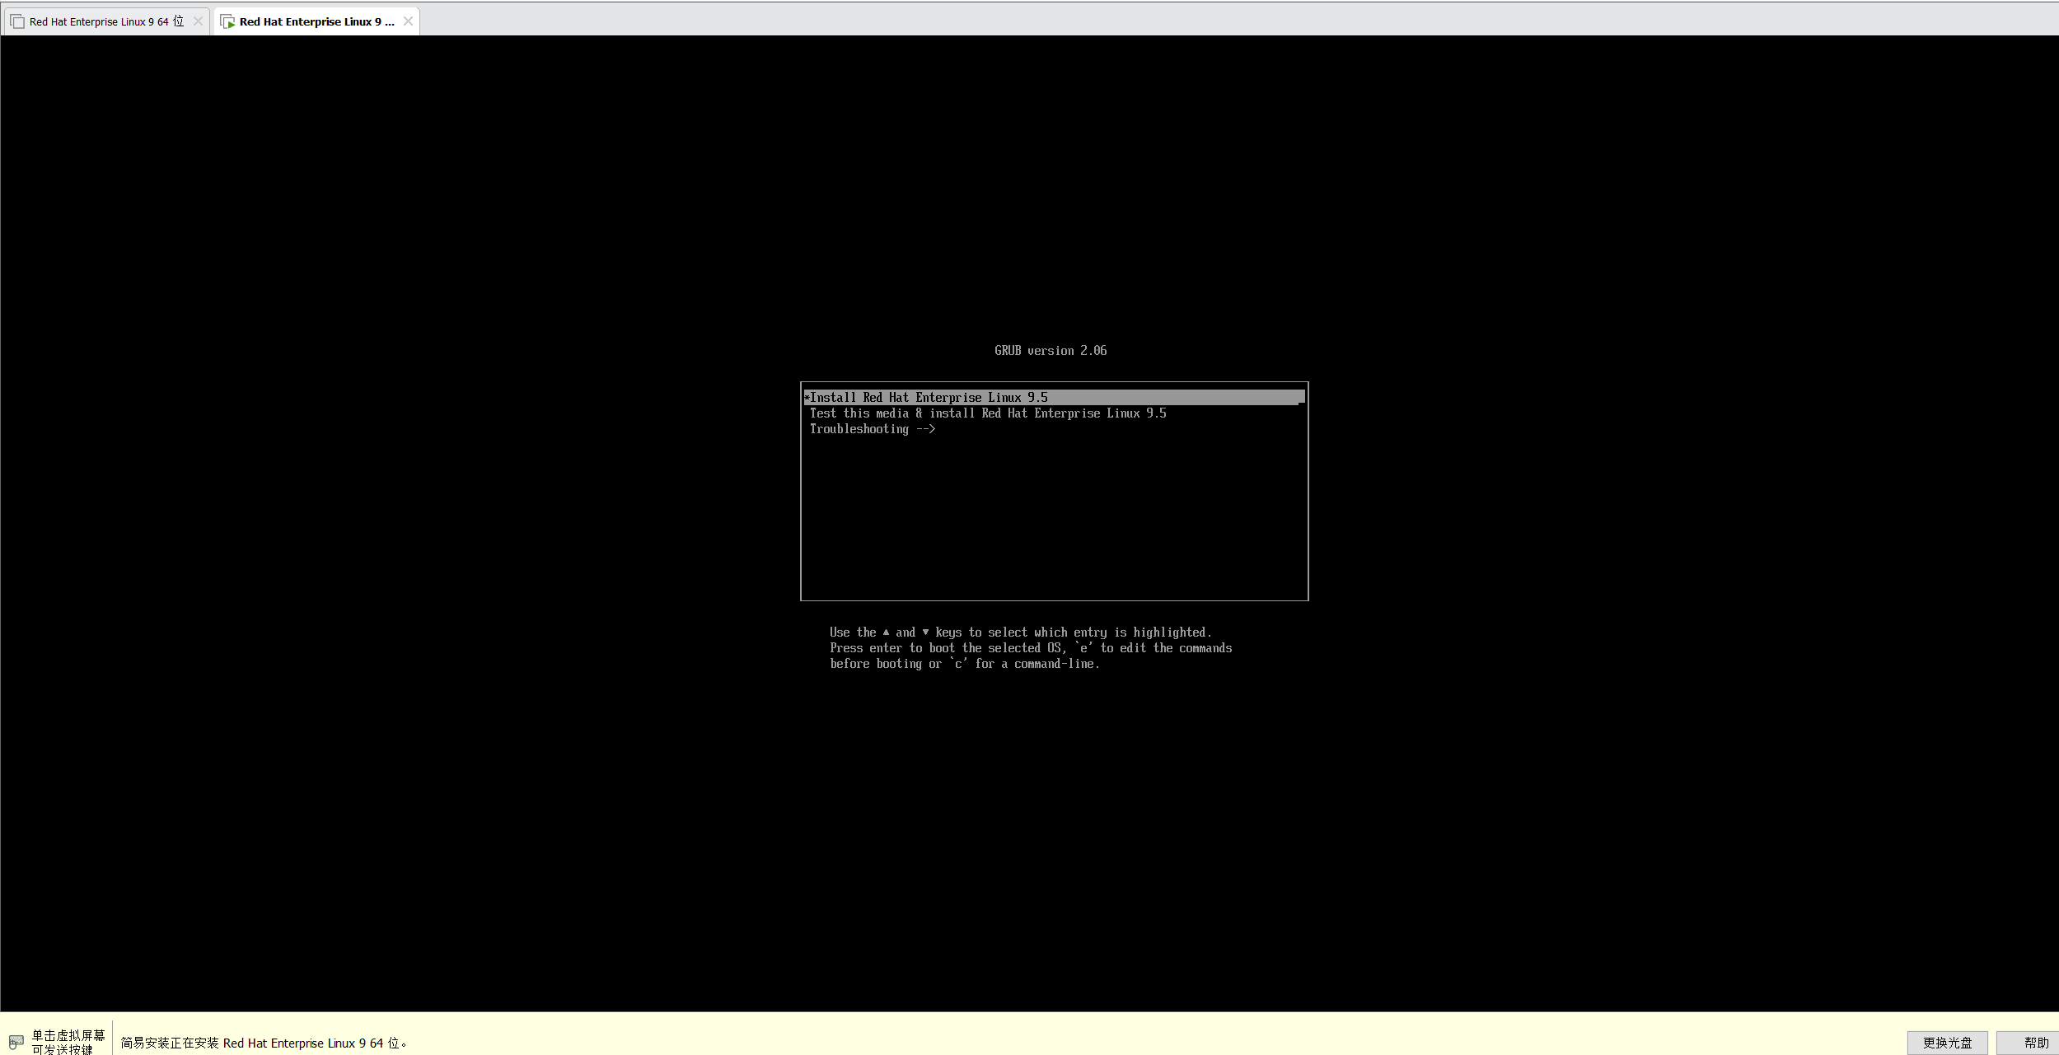Click the 'Use the ▲ and ▼ keys' help line

coord(1021,633)
